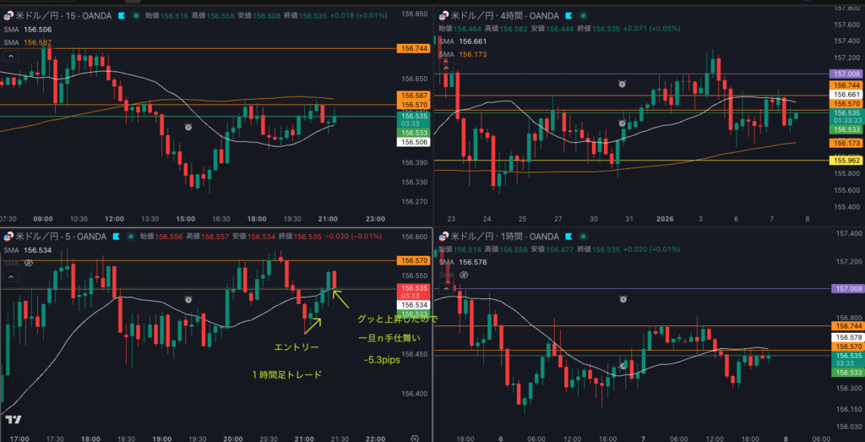
Task: Select the 156.744 orange price line label
Action: [414, 49]
